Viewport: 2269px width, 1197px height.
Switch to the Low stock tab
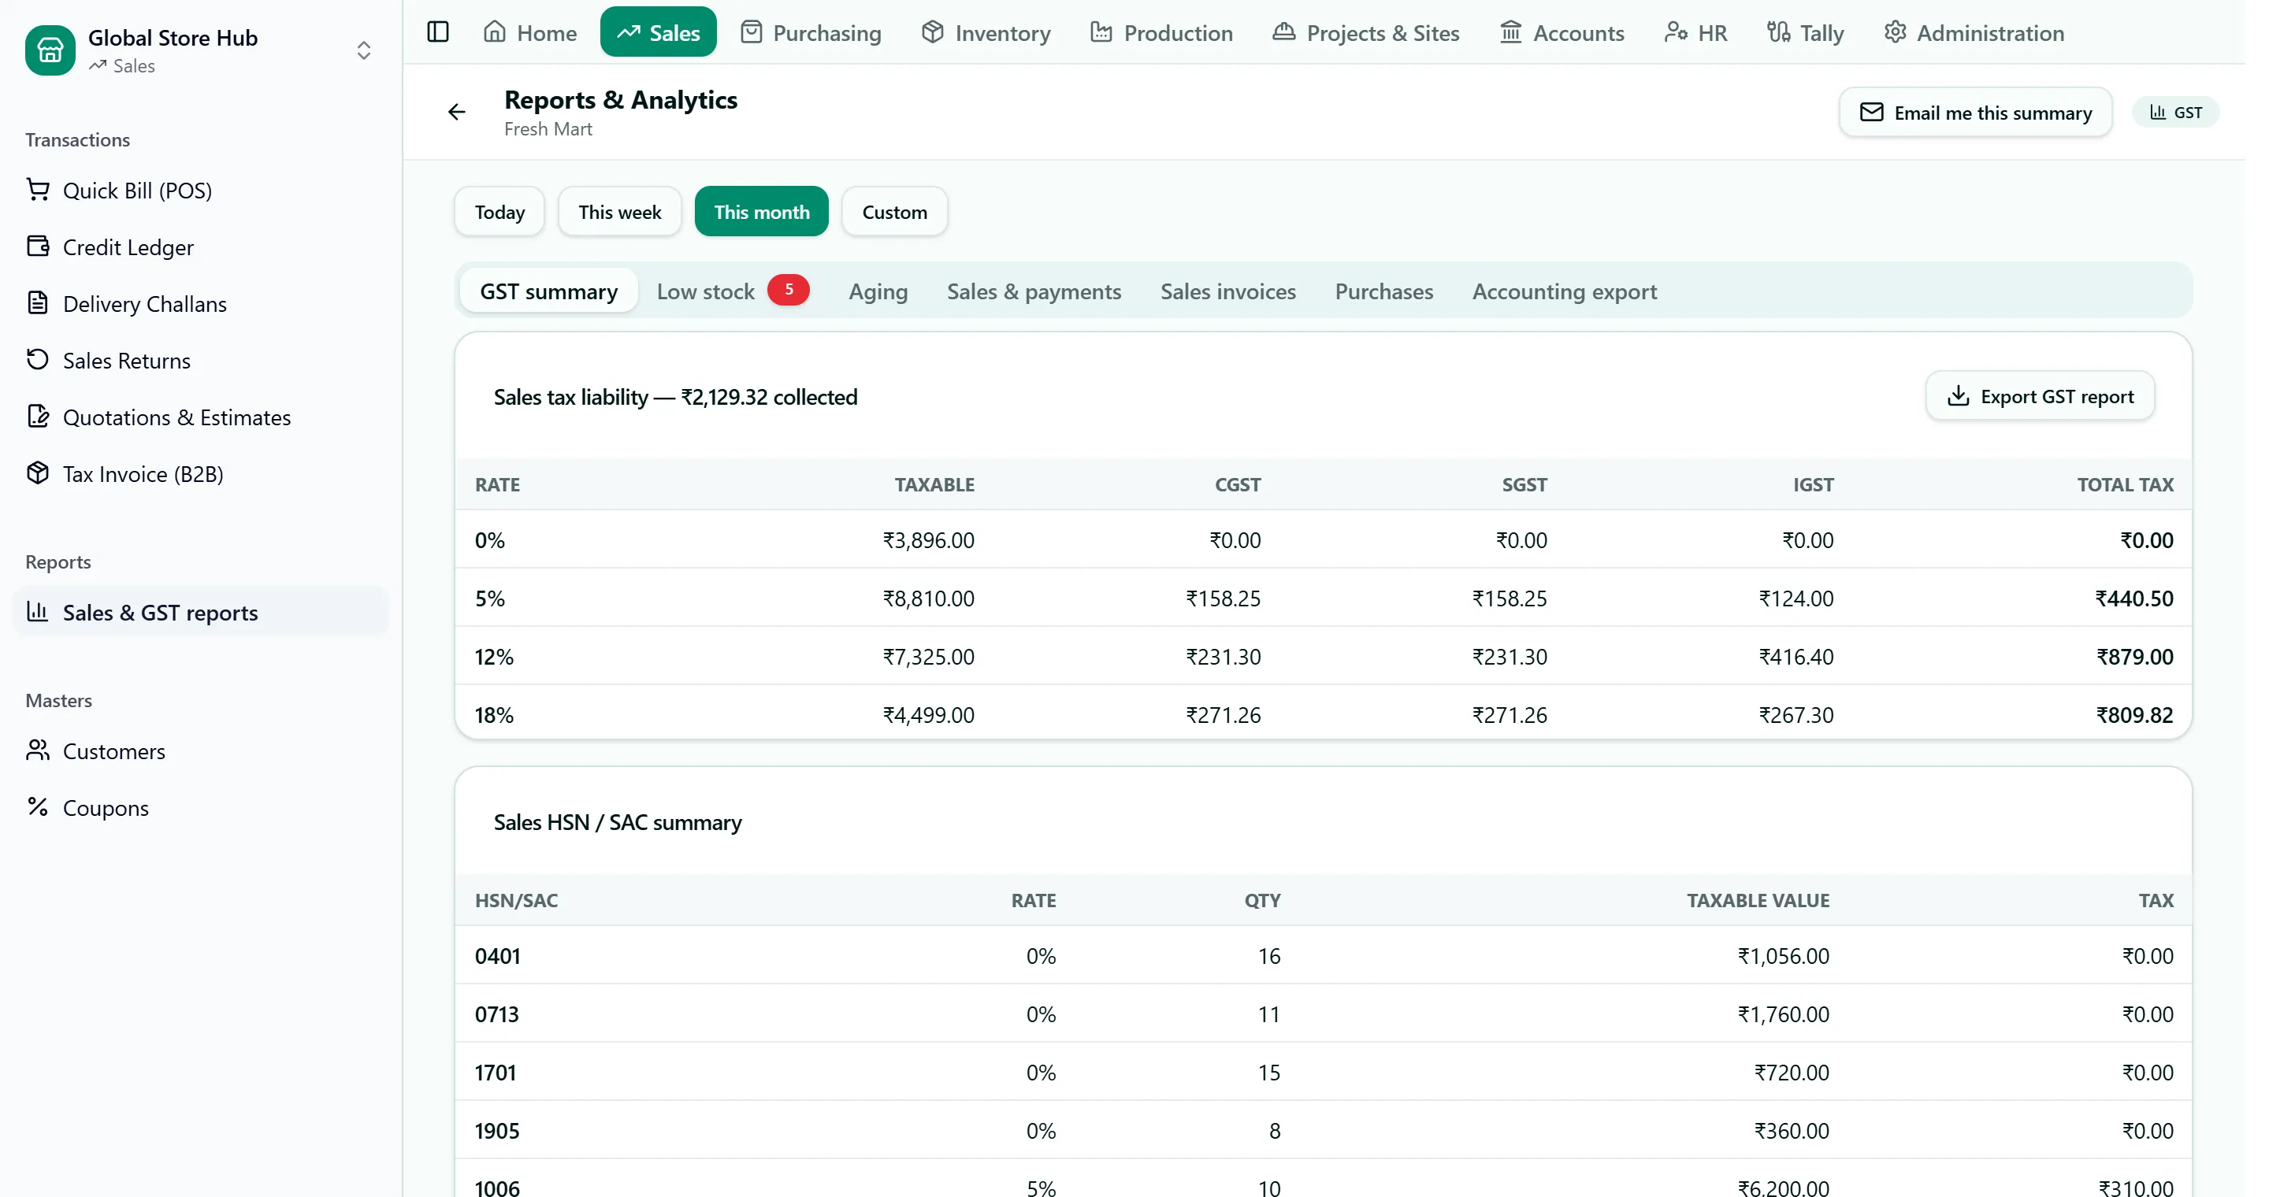point(733,291)
